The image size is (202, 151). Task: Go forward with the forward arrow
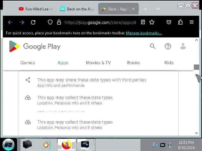coord(22,22)
